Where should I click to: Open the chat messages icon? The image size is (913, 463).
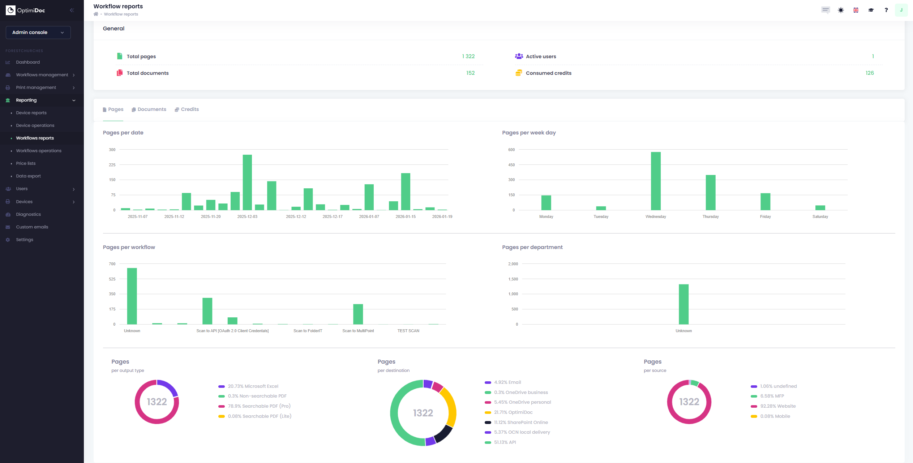[x=825, y=10]
